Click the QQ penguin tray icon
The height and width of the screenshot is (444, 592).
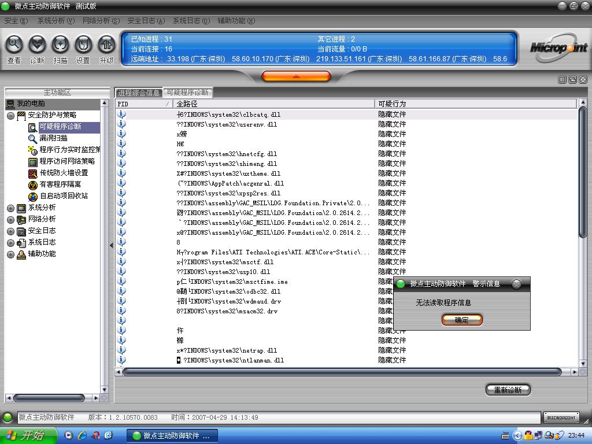528,436
